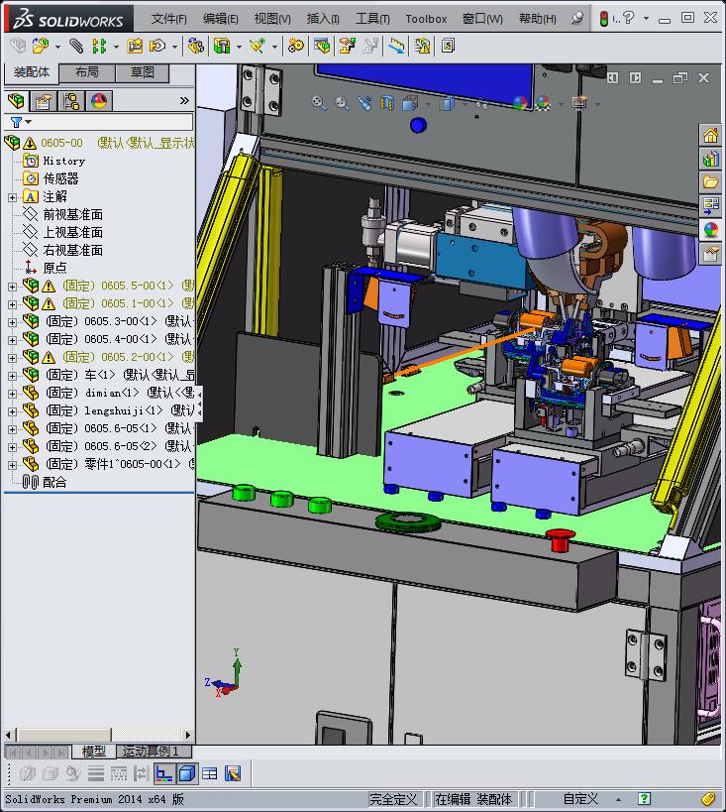Click the Reference Geometry icon
The image size is (726, 812).
258,46
